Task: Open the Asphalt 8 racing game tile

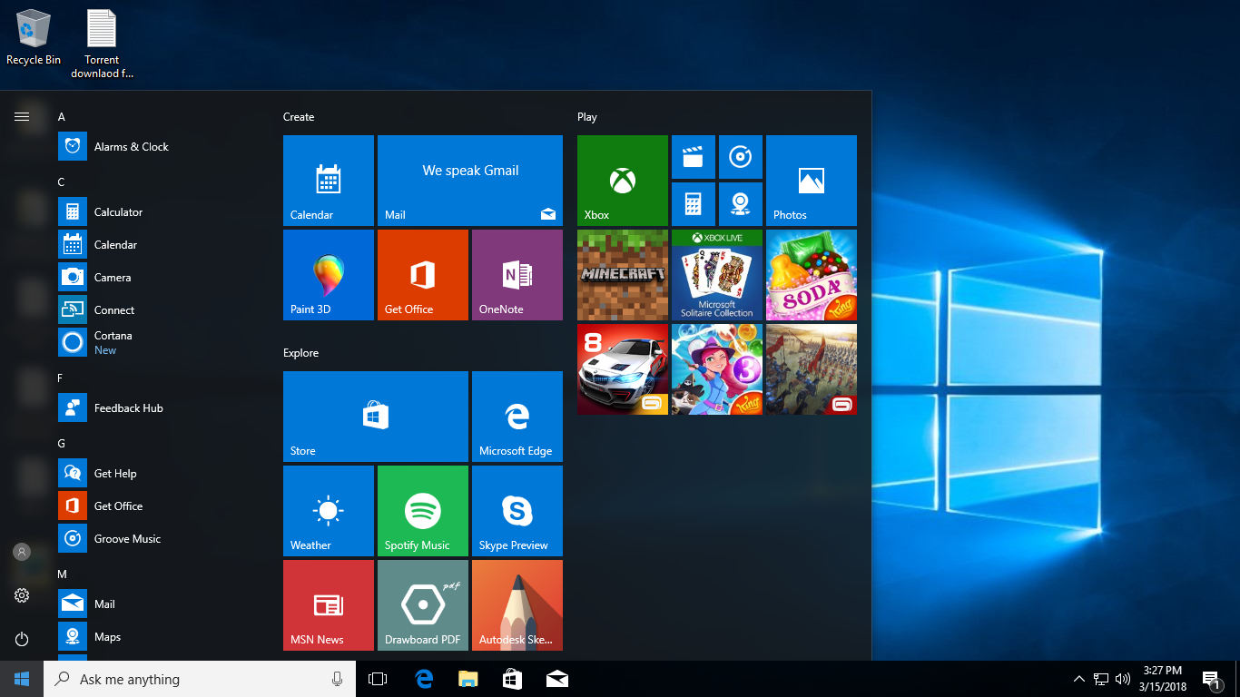Action: pyautogui.click(x=623, y=369)
